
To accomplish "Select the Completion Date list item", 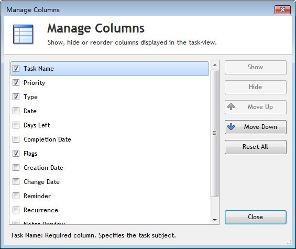I will click(x=109, y=139).
